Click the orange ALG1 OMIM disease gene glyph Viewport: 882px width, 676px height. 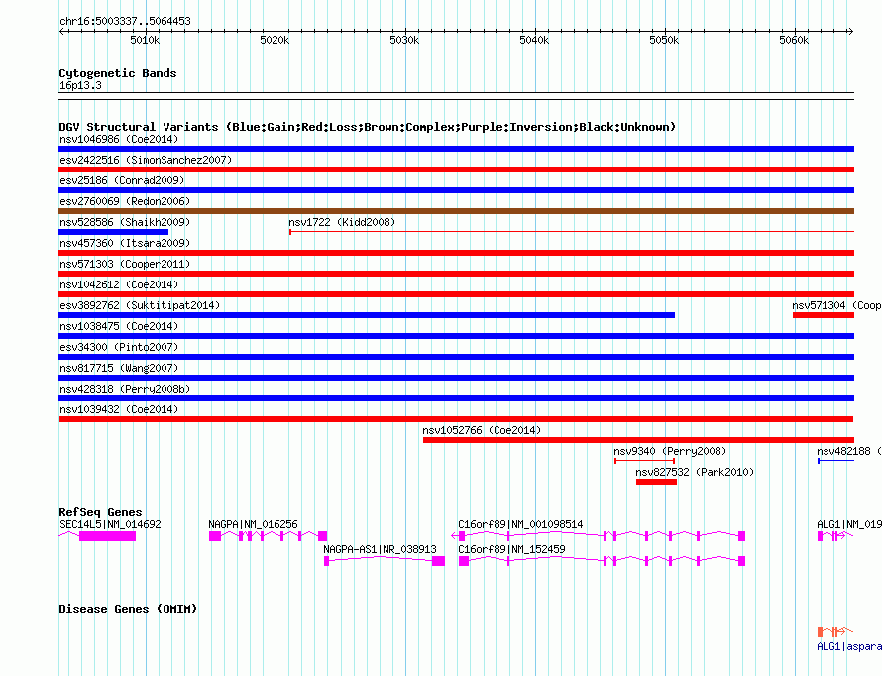834,632
